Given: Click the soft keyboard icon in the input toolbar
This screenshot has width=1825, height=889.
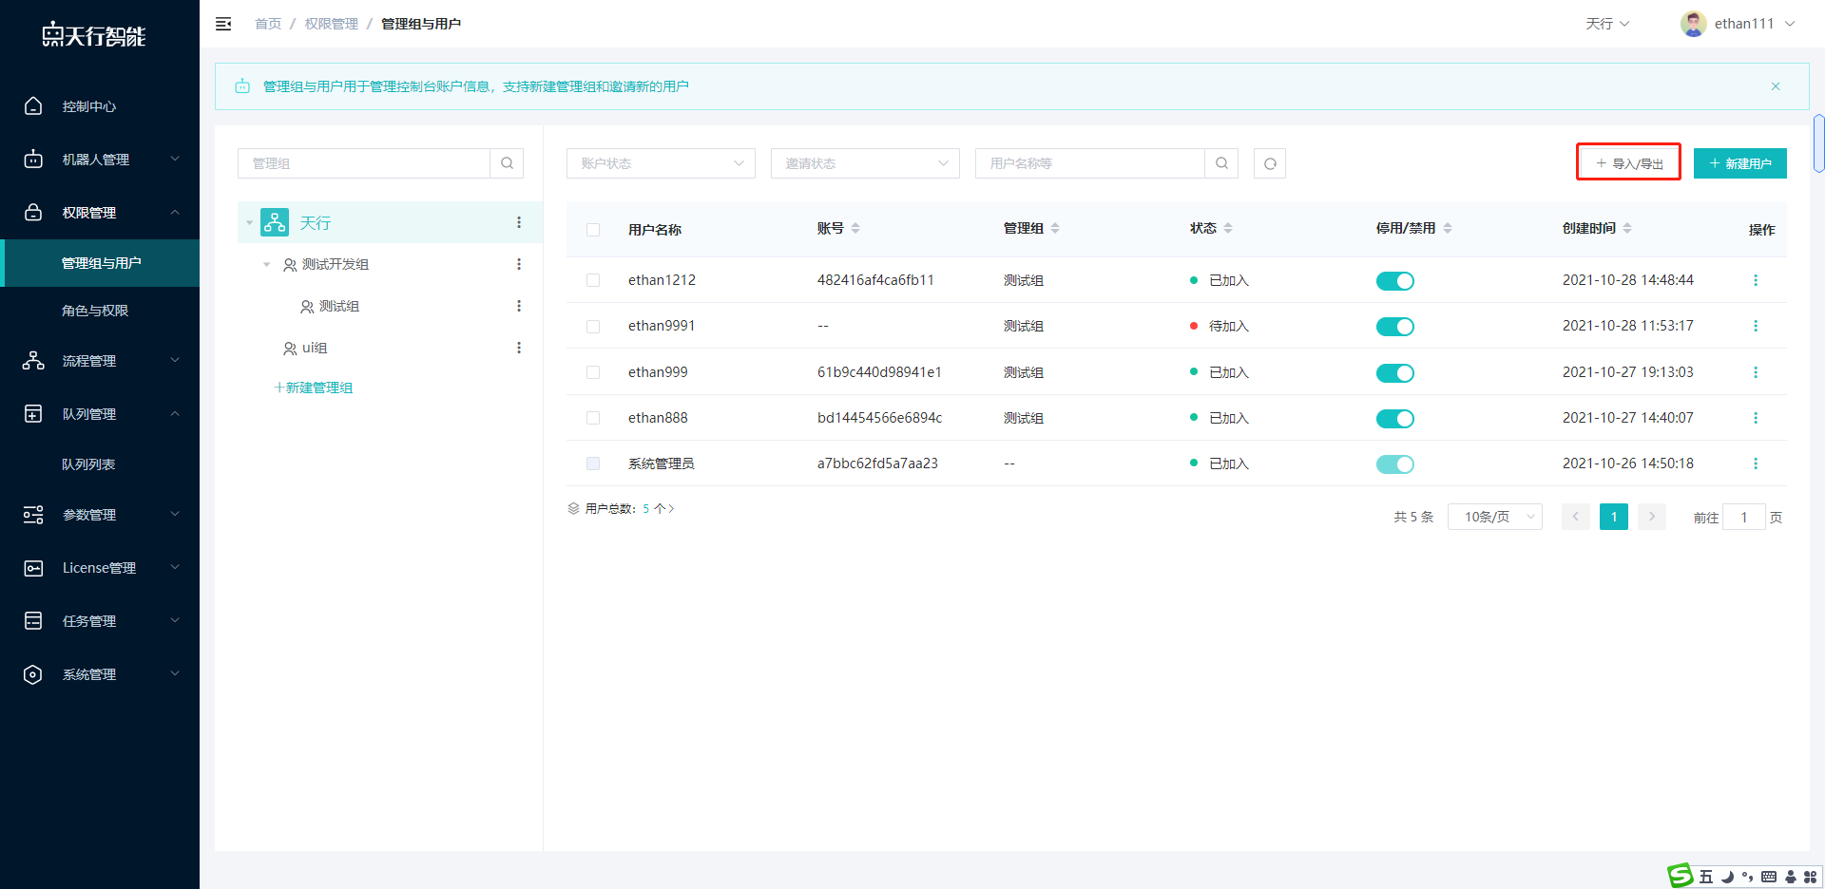Looking at the screenshot, I should pyautogui.click(x=1768, y=877).
